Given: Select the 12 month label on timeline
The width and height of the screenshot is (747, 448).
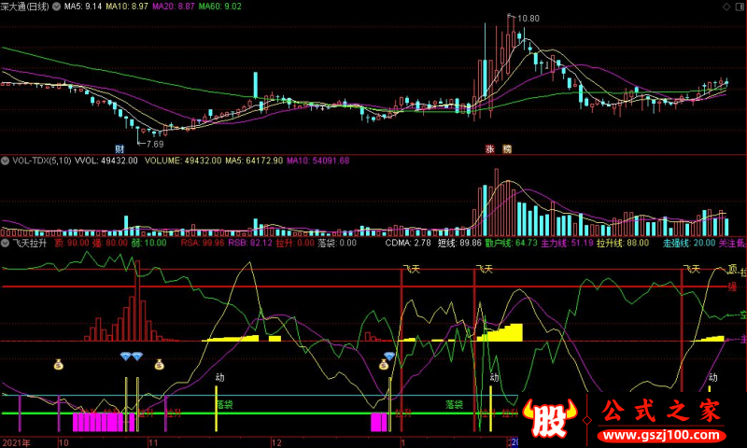Looking at the screenshot, I should point(276,442).
